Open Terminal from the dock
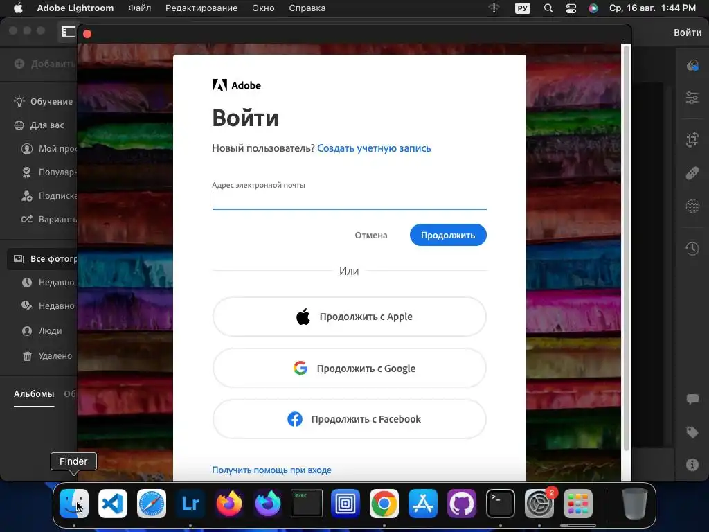 [500, 503]
